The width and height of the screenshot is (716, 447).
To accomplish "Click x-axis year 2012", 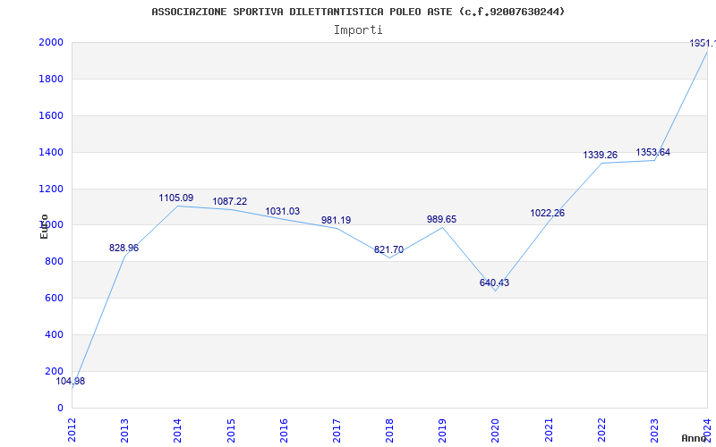I will click(x=72, y=430).
